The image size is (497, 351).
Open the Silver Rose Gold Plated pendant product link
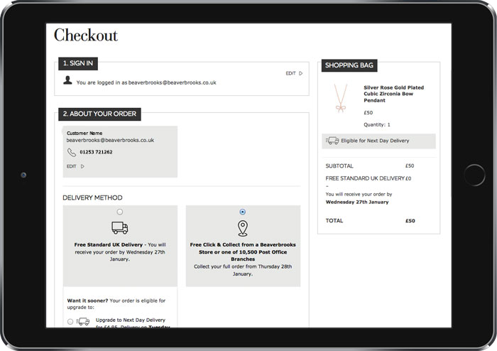393,94
